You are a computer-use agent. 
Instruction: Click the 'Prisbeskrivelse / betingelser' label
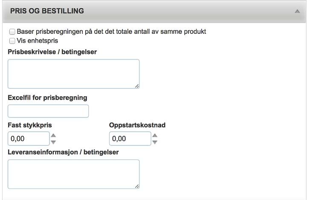(x=52, y=52)
